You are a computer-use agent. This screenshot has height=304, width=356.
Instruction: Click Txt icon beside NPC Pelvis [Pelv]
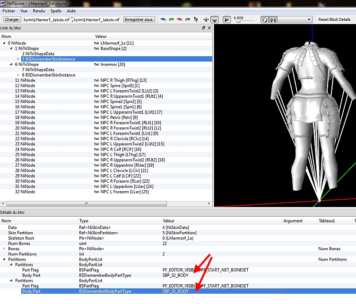pyautogui.click(x=96, y=118)
